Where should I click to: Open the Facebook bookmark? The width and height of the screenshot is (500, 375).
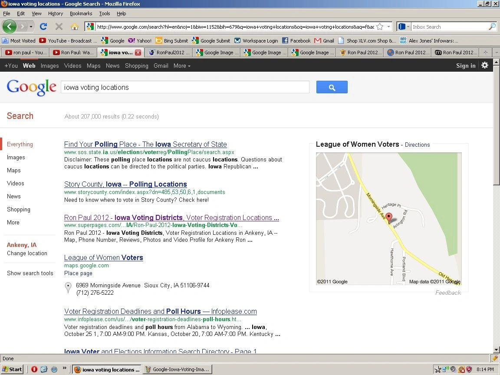(296, 40)
